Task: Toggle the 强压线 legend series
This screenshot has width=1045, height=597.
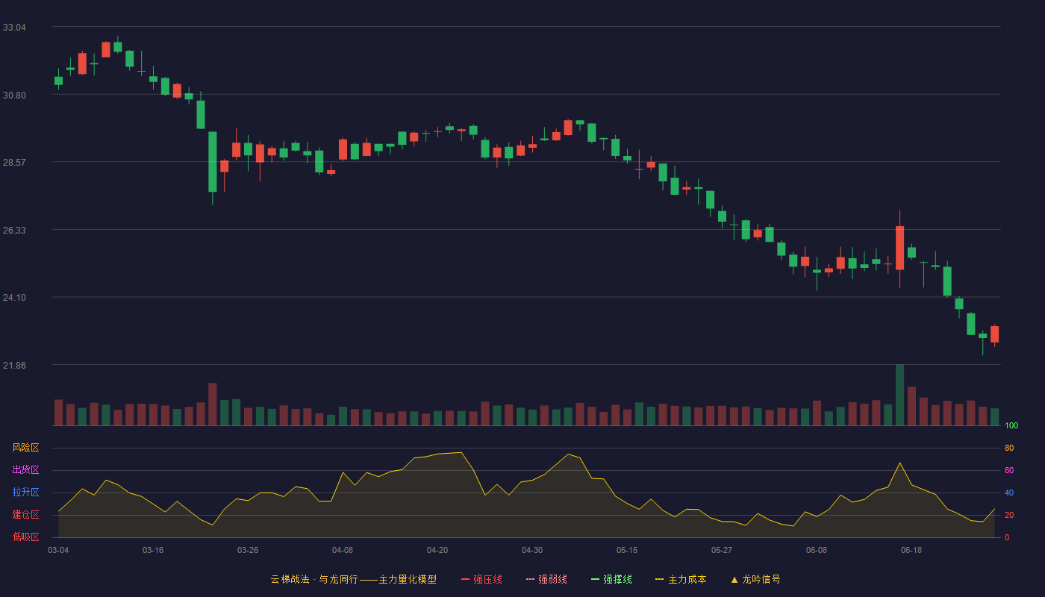Action: click(x=481, y=579)
